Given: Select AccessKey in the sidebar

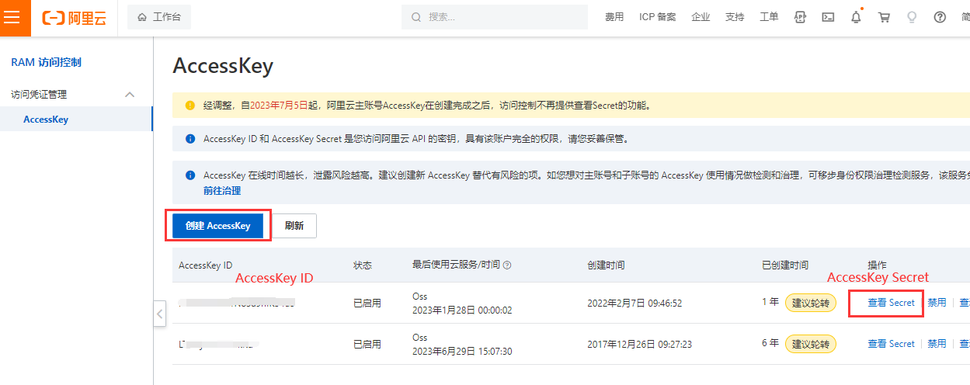Looking at the screenshot, I should (46, 120).
